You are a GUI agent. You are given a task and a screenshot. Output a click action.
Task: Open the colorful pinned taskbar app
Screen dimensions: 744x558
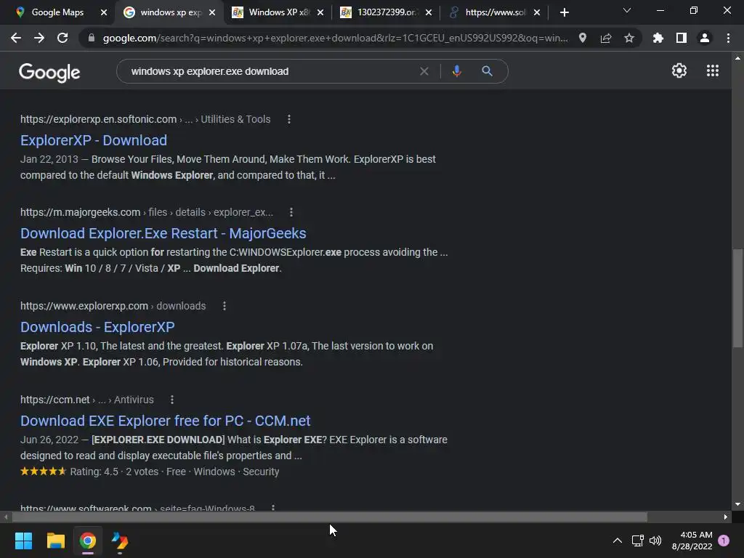click(120, 541)
